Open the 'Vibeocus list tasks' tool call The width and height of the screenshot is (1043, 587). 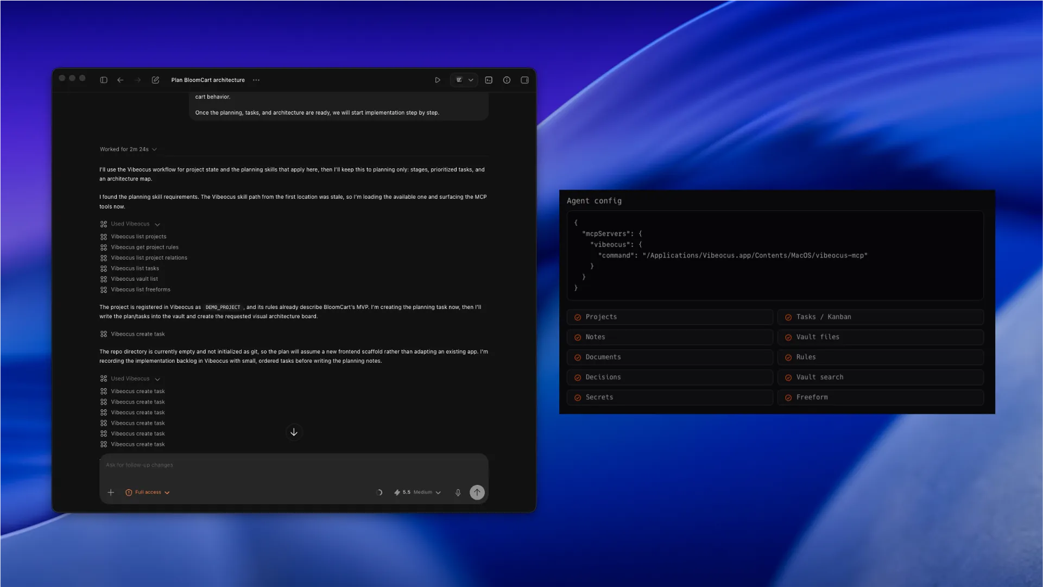[x=129, y=268]
